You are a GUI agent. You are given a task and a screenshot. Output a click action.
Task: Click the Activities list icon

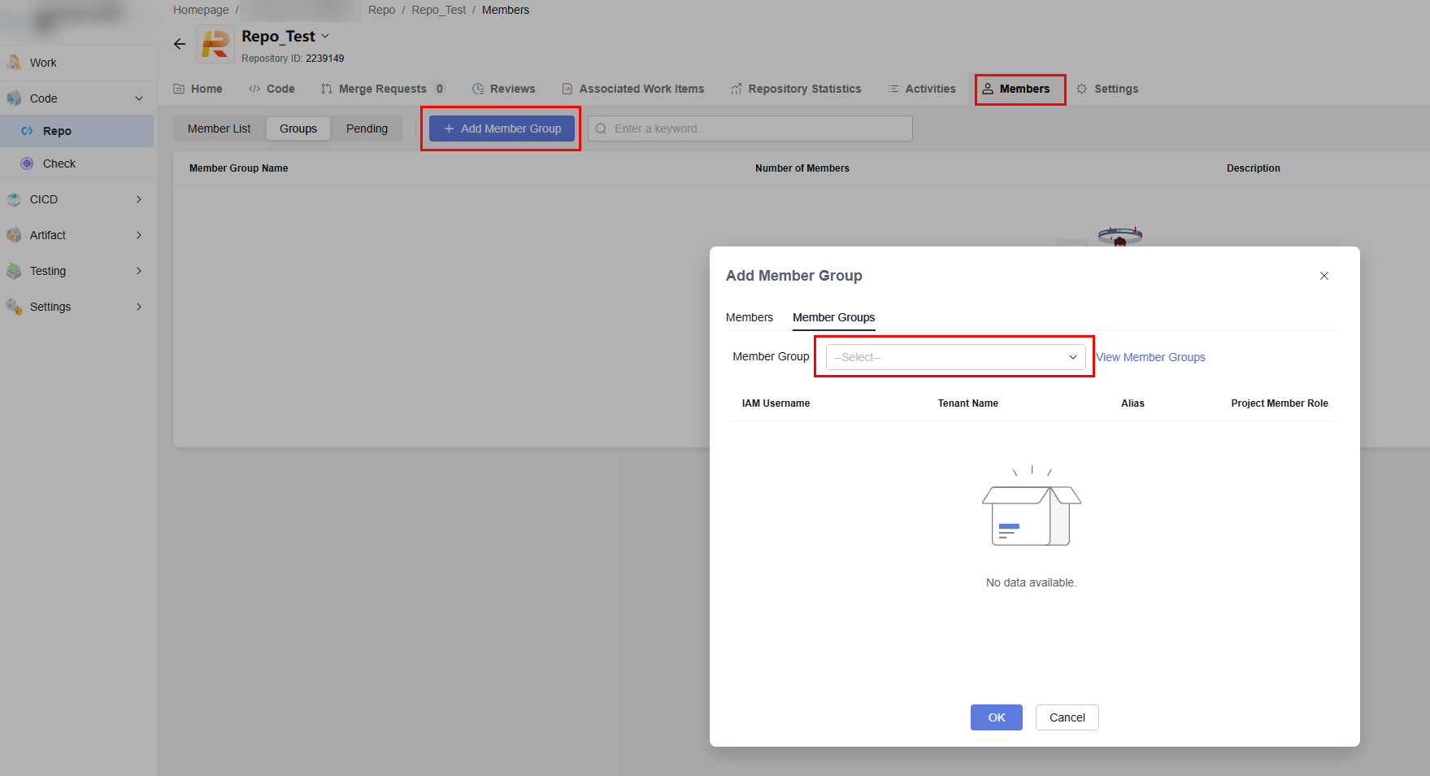click(x=893, y=89)
